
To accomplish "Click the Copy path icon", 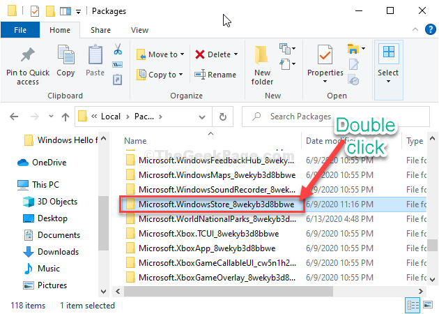I will point(117,65).
